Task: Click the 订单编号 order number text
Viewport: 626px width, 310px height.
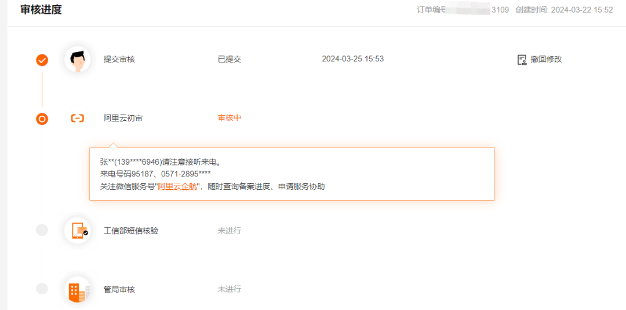Action: coord(463,10)
